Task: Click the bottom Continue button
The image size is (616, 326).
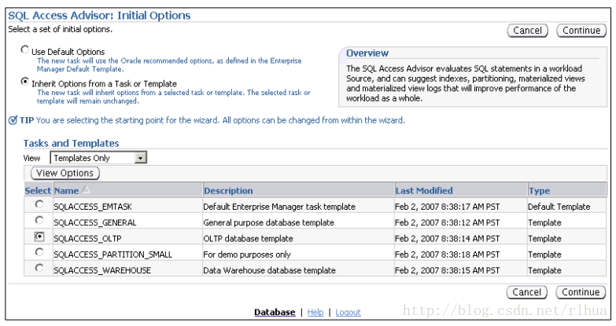Action: [x=581, y=292]
